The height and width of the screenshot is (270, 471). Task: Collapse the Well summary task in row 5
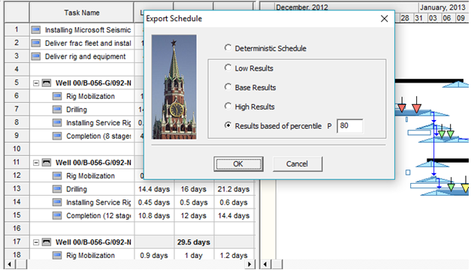(x=36, y=83)
